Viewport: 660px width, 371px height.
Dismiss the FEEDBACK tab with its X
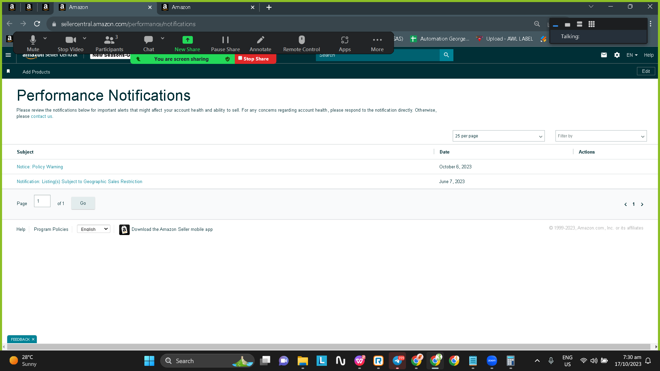click(33, 339)
